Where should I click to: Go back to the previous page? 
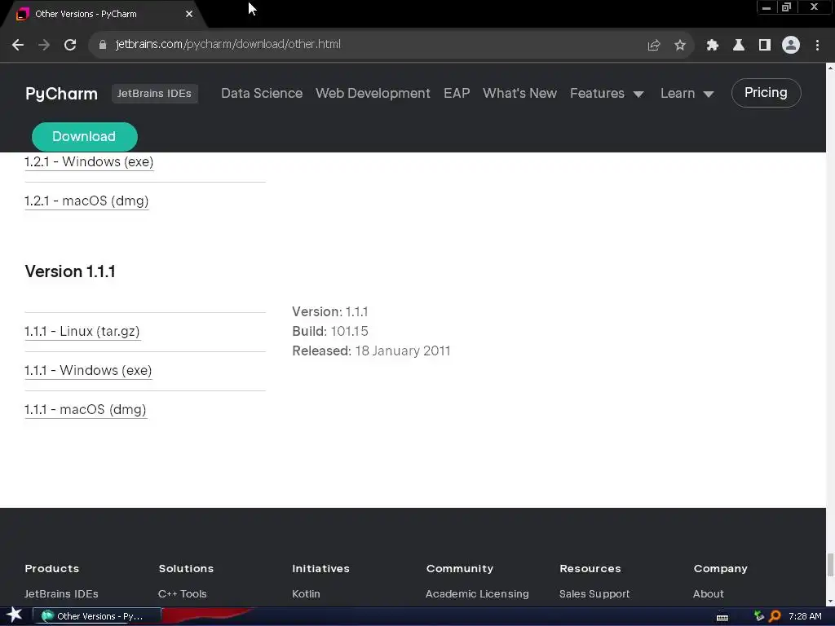pyautogui.click(x=18, y=45)
